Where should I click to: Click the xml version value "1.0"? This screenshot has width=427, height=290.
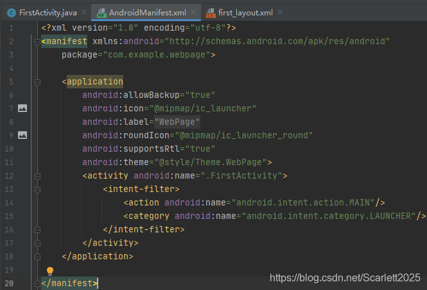(126, 28)
